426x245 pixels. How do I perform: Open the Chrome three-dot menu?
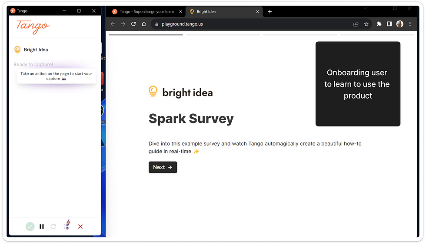410,24
